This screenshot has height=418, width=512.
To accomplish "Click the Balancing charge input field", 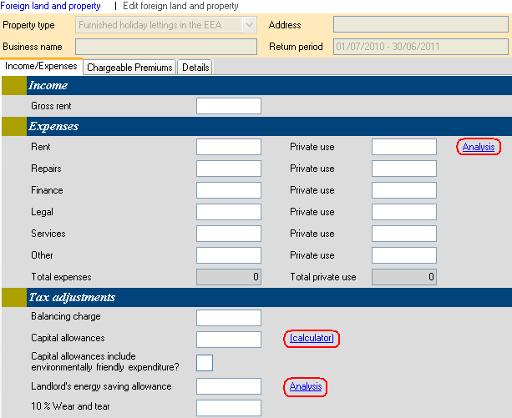I will (x=229, y=318).
